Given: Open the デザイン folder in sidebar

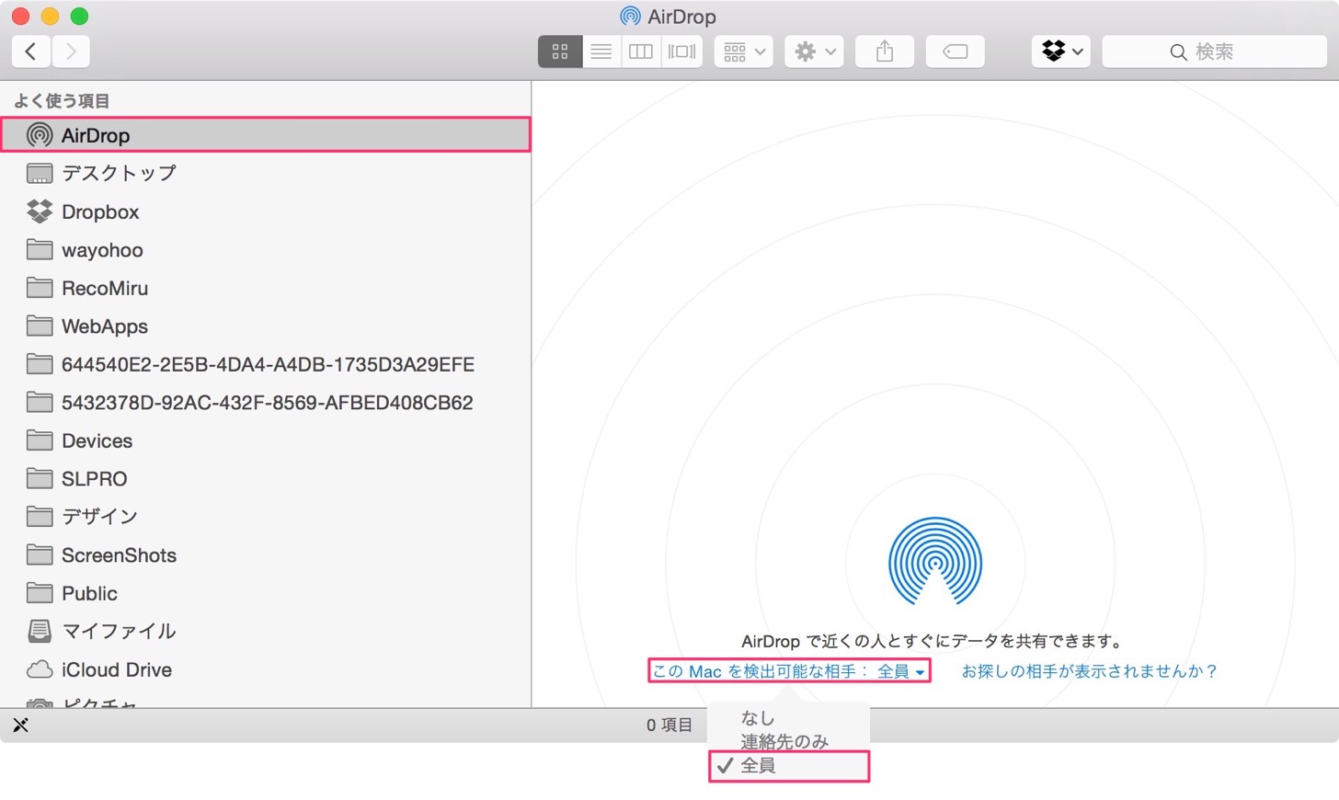Looking at the screenshot, I should point(266,517).
